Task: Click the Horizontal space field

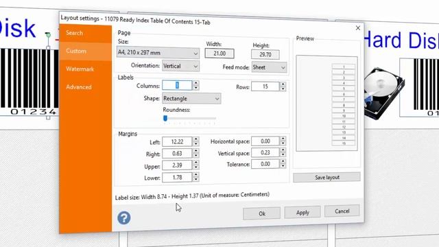Action: coord(265,141)
